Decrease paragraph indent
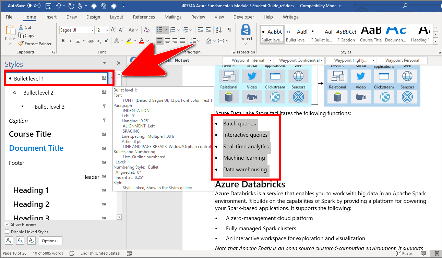Image resolution: width=442 pixels, height=258 pixels. point(201,30)
